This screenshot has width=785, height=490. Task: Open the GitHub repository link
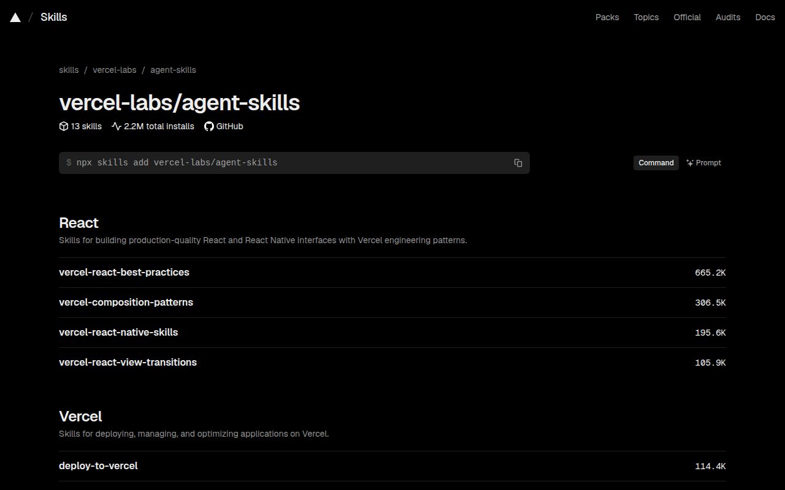pos(224,126)
